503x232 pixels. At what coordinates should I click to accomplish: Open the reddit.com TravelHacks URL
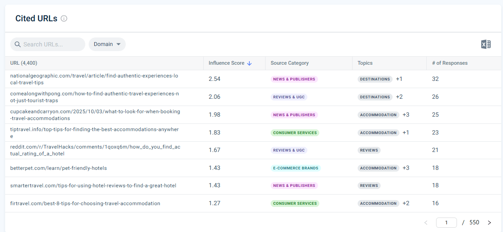(95, 150)
